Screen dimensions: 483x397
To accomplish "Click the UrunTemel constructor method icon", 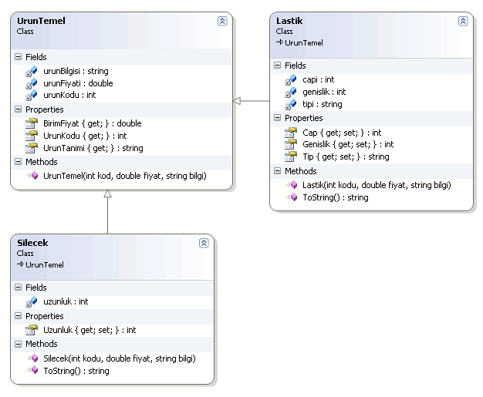I will [32, 176].
